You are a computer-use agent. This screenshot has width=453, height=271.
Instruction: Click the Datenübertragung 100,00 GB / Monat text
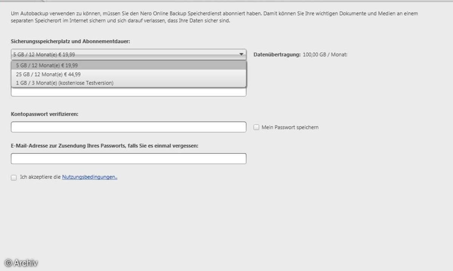[x=300, y=55]
